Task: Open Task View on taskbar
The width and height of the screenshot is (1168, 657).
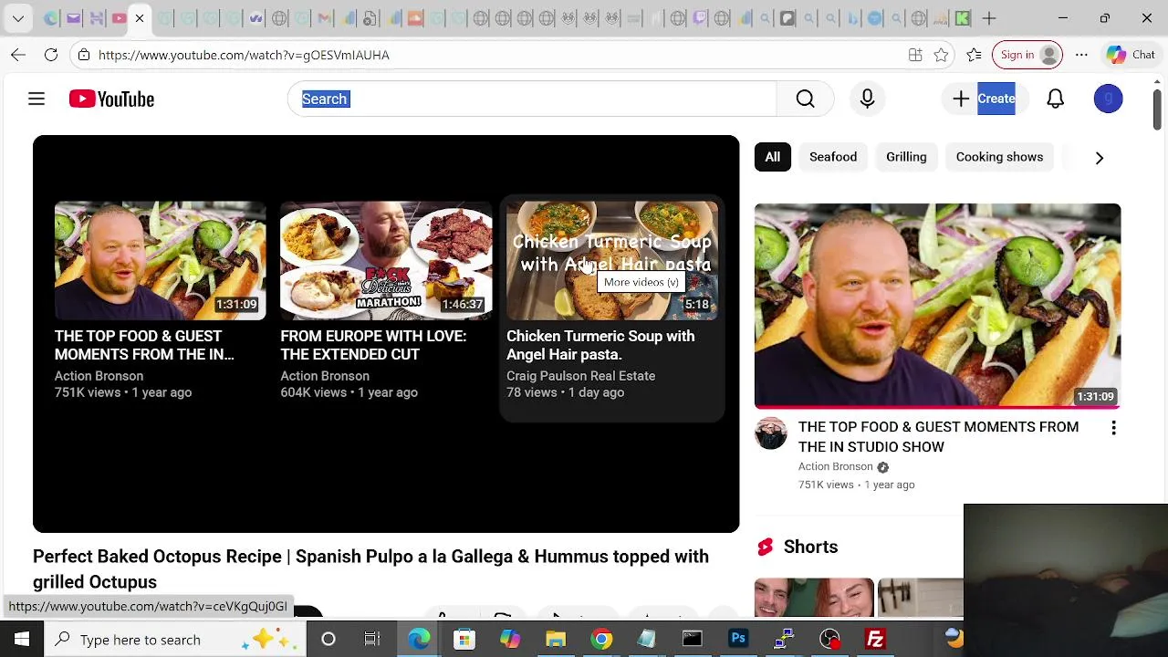Action: pyautogui.click(x=372, y=640)
